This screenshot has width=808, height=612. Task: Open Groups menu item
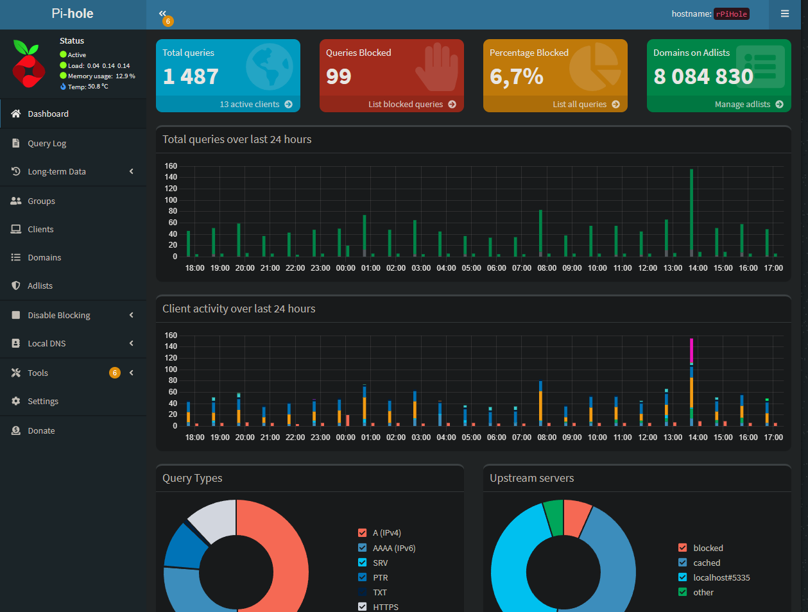pos(73,201)
